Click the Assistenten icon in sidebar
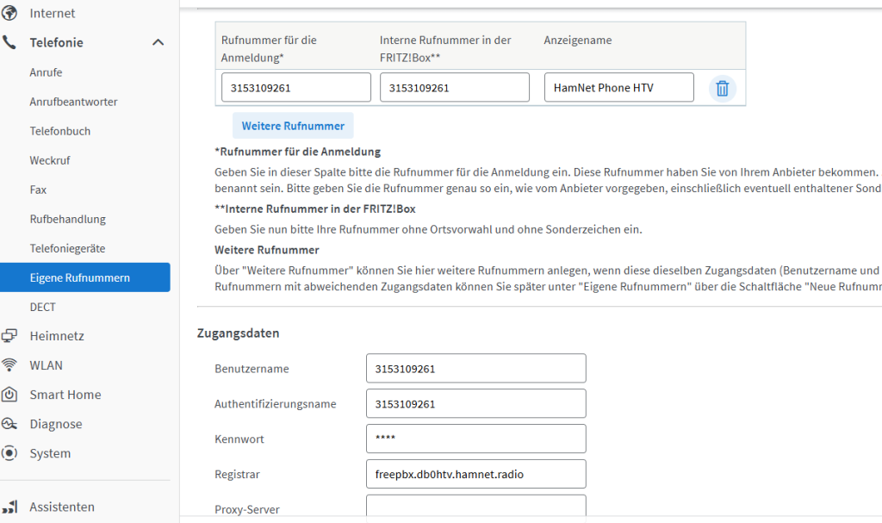This screenshot has height=523, width=882. click(10, 507)
